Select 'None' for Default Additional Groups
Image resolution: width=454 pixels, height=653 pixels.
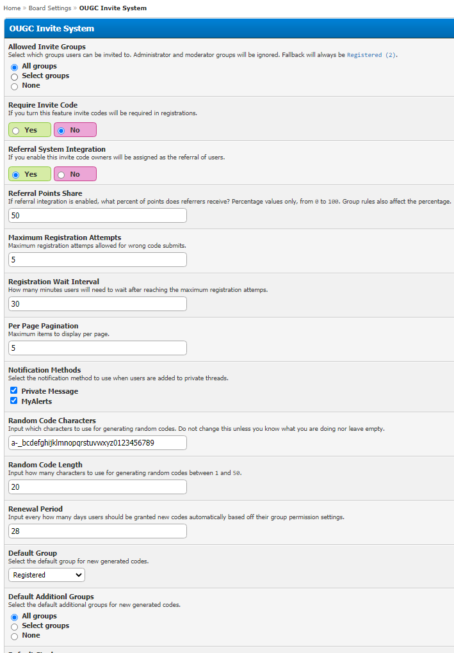(15, 636)
